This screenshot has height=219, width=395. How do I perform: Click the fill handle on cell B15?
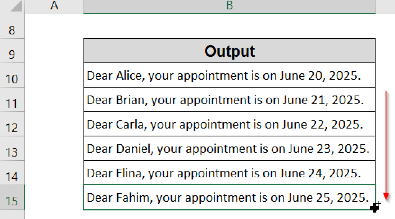[375, 210]
